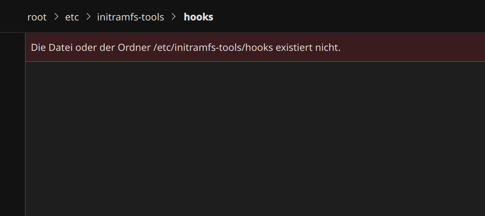This screenshot has height=216, width=485.
Task: Click the /etc/initramfs-tools/hooks path in the error
Action: [x=213, y=47]
